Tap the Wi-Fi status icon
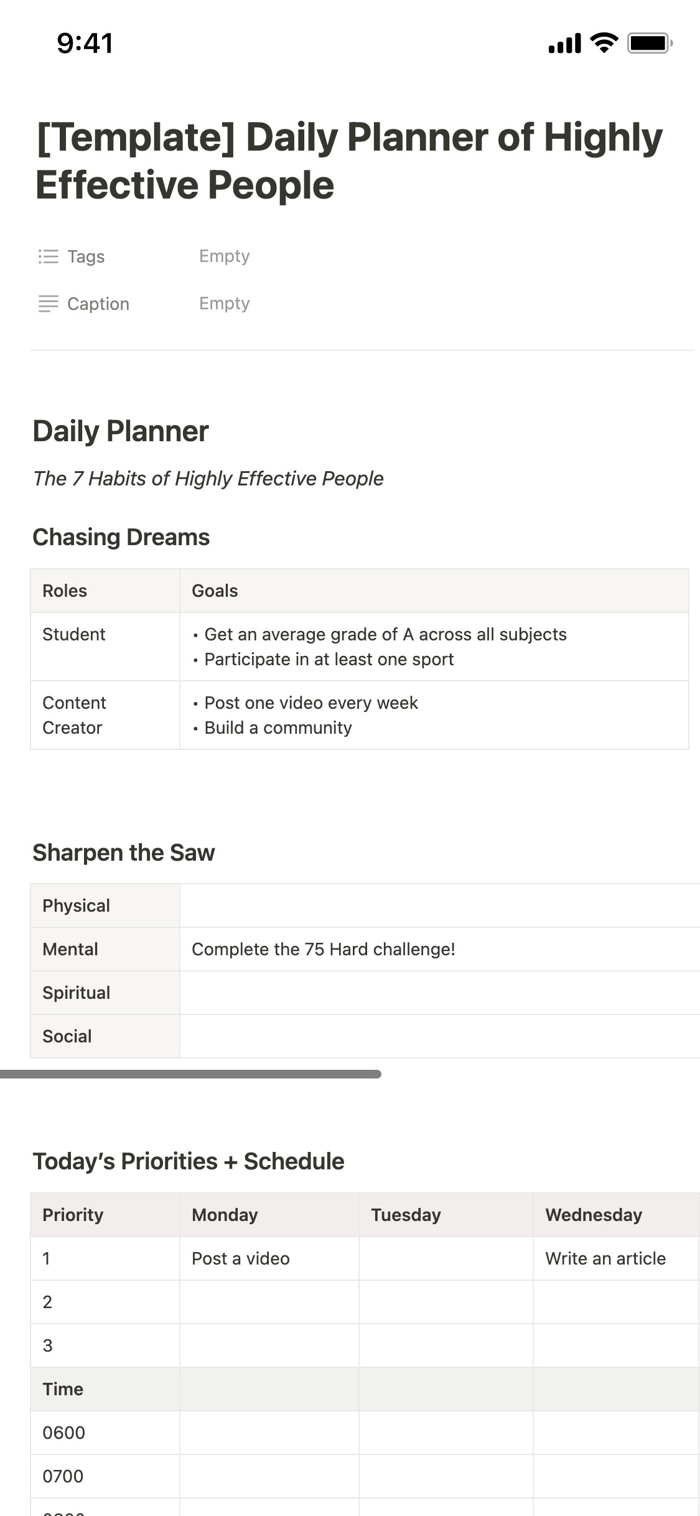Image resolution: width=700 pixels, height=1516 pixels. click(x=603, y=43)
